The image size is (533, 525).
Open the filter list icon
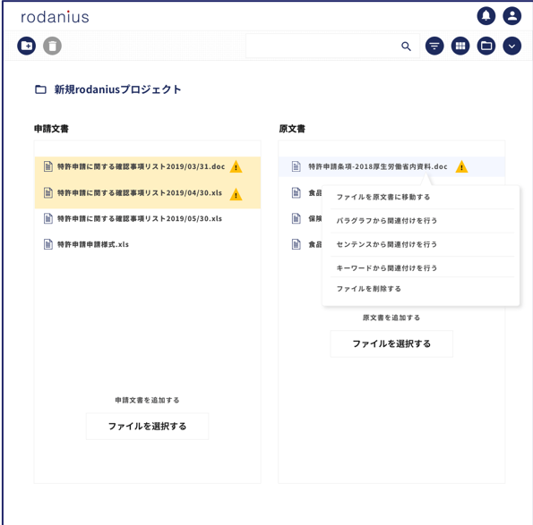click(x=434, y=46)
